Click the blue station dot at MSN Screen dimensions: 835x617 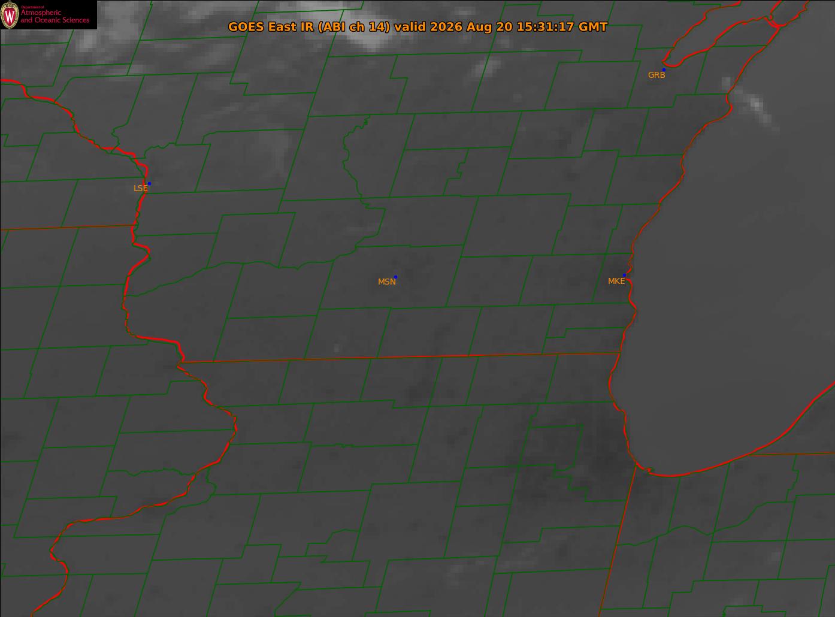coord(395,277)
